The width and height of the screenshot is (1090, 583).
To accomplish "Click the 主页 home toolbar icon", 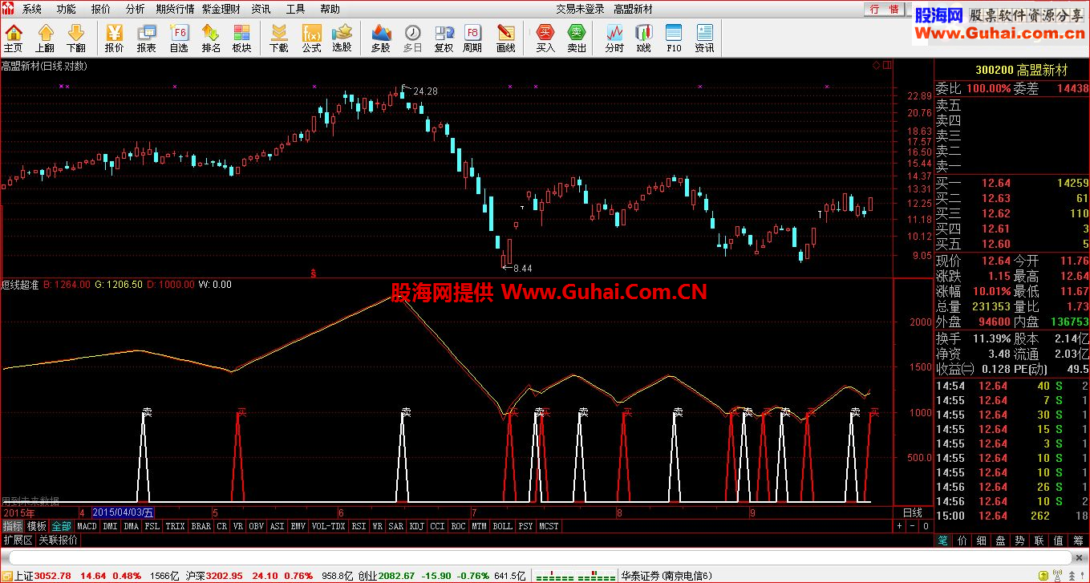I will click(x=14, y=38).
